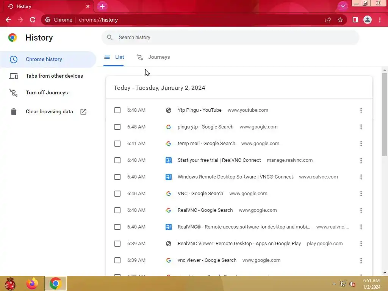Open Windows Remote Desktop Software | VNC® Connect

coord(235,177)
